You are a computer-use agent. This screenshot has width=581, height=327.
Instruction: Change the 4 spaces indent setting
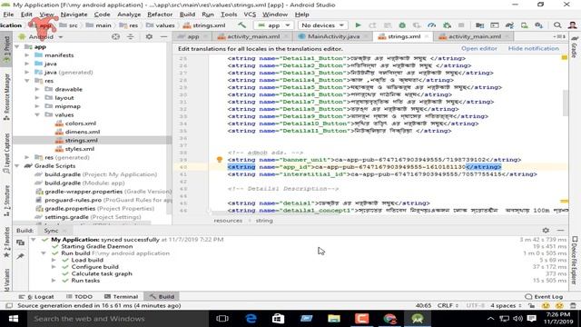tap(506, 305)
